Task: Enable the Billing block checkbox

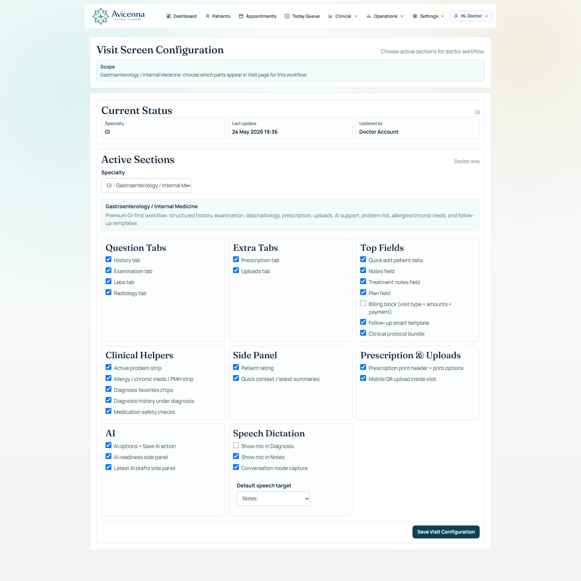Action: tap(363, 303)
